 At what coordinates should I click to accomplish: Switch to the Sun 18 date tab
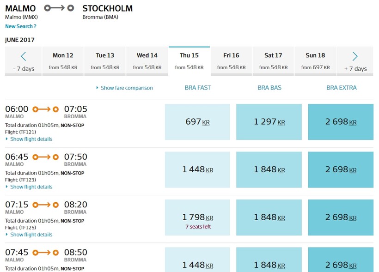pyautogui.click(x=315, y=61)
